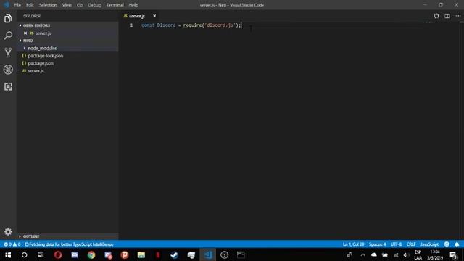Open the Debug menu

(x=94, y=5)
